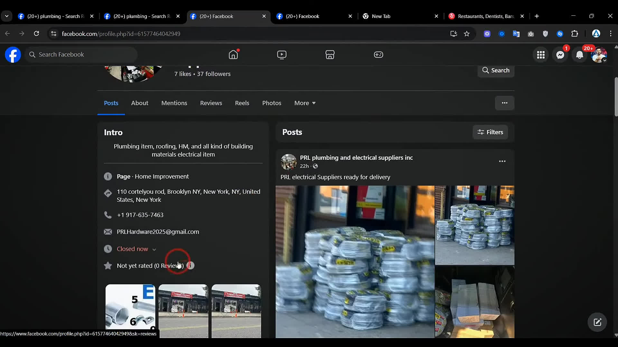Click the Not yet rated (0 Reviews) link
Viewport: 618px width, 347px height.
pos(150,266)
